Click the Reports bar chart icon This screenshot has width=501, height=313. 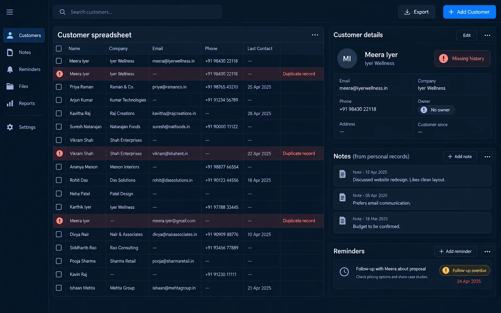pos(10,103)
